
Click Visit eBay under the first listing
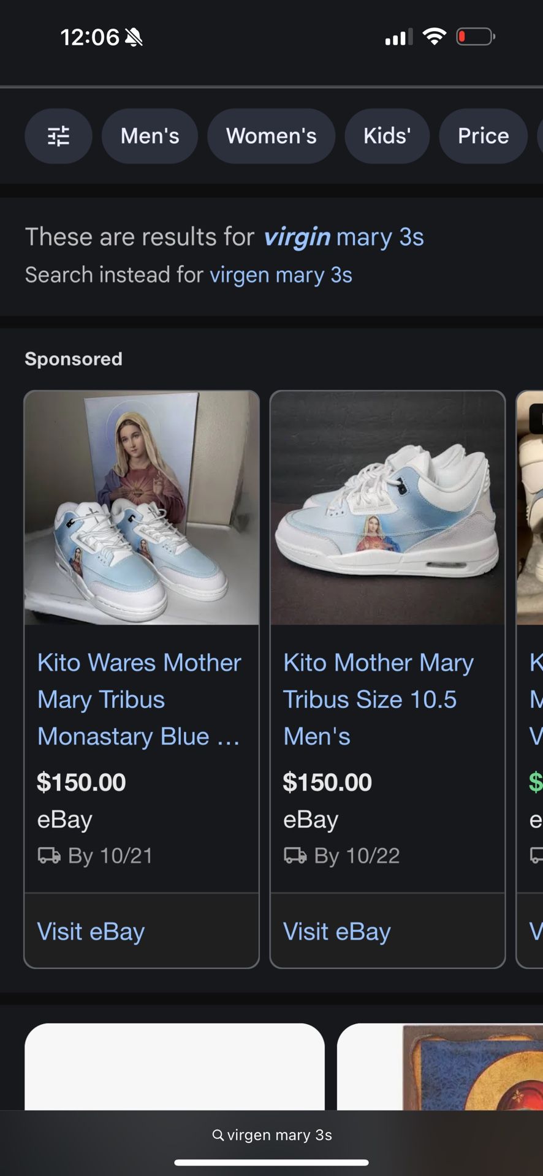[x=90, y=931]
